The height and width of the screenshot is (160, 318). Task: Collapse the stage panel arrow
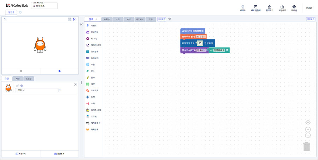(81, 24)
